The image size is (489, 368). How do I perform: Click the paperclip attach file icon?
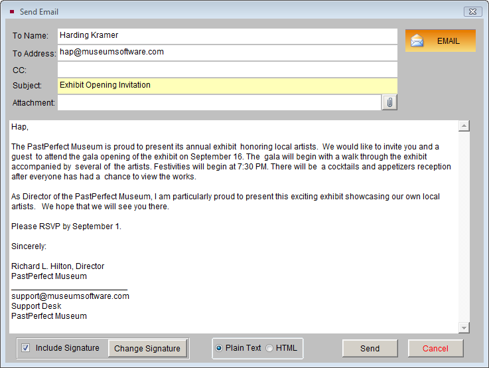(389, 102)
